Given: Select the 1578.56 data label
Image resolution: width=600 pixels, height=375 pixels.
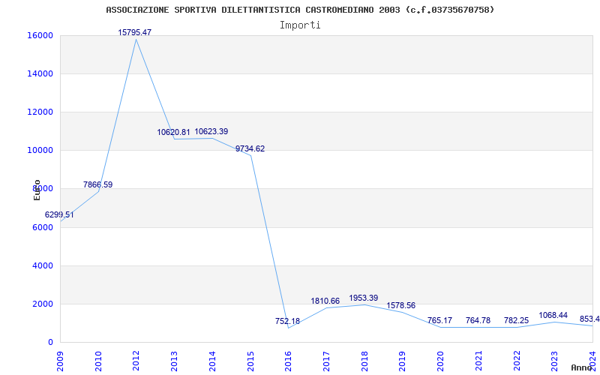Looking at the screenshot, I should click(x=401, y=306).
